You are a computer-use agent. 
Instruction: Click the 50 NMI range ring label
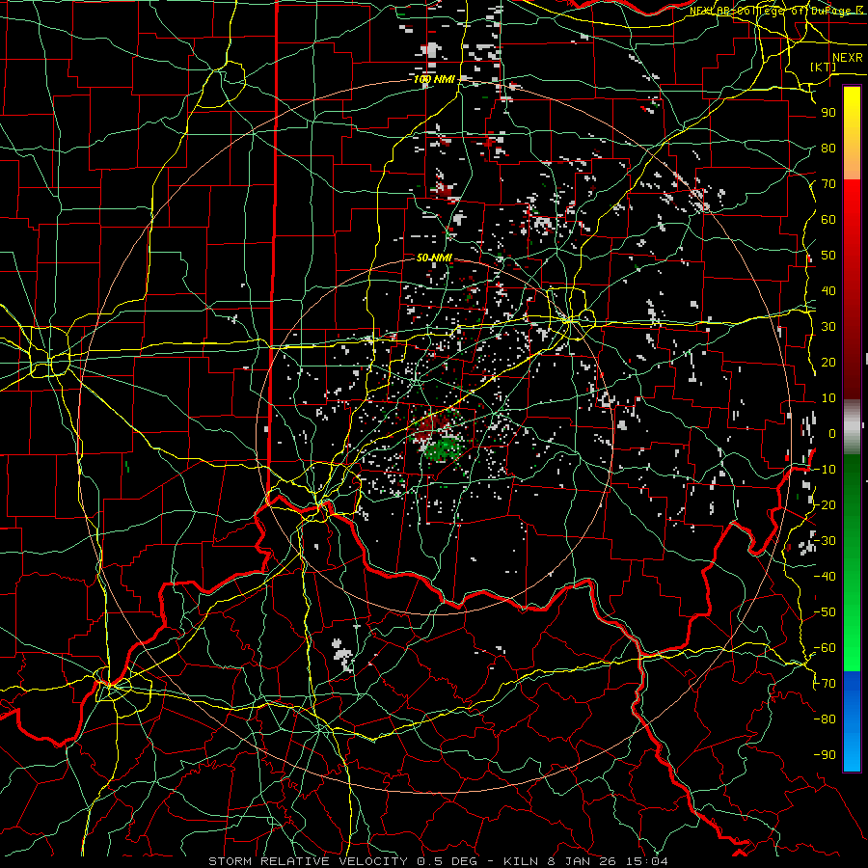[x=434, y=258]
